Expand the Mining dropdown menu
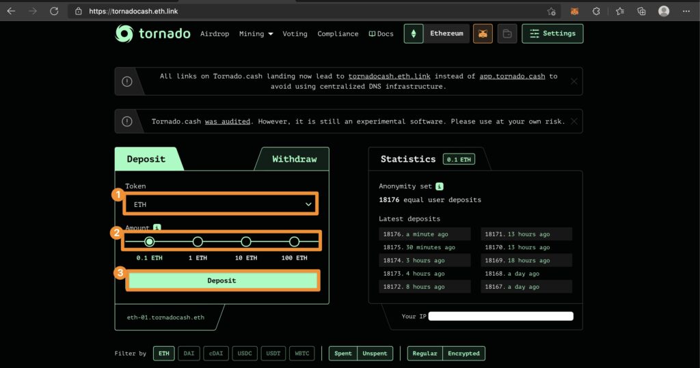The image size is (700, 368). tap(256, 34)
